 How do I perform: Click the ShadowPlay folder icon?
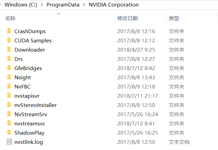9,133
